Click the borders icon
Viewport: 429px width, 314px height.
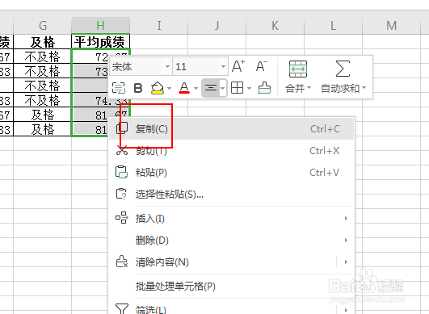pyautogui.click(x=237, y=88)
